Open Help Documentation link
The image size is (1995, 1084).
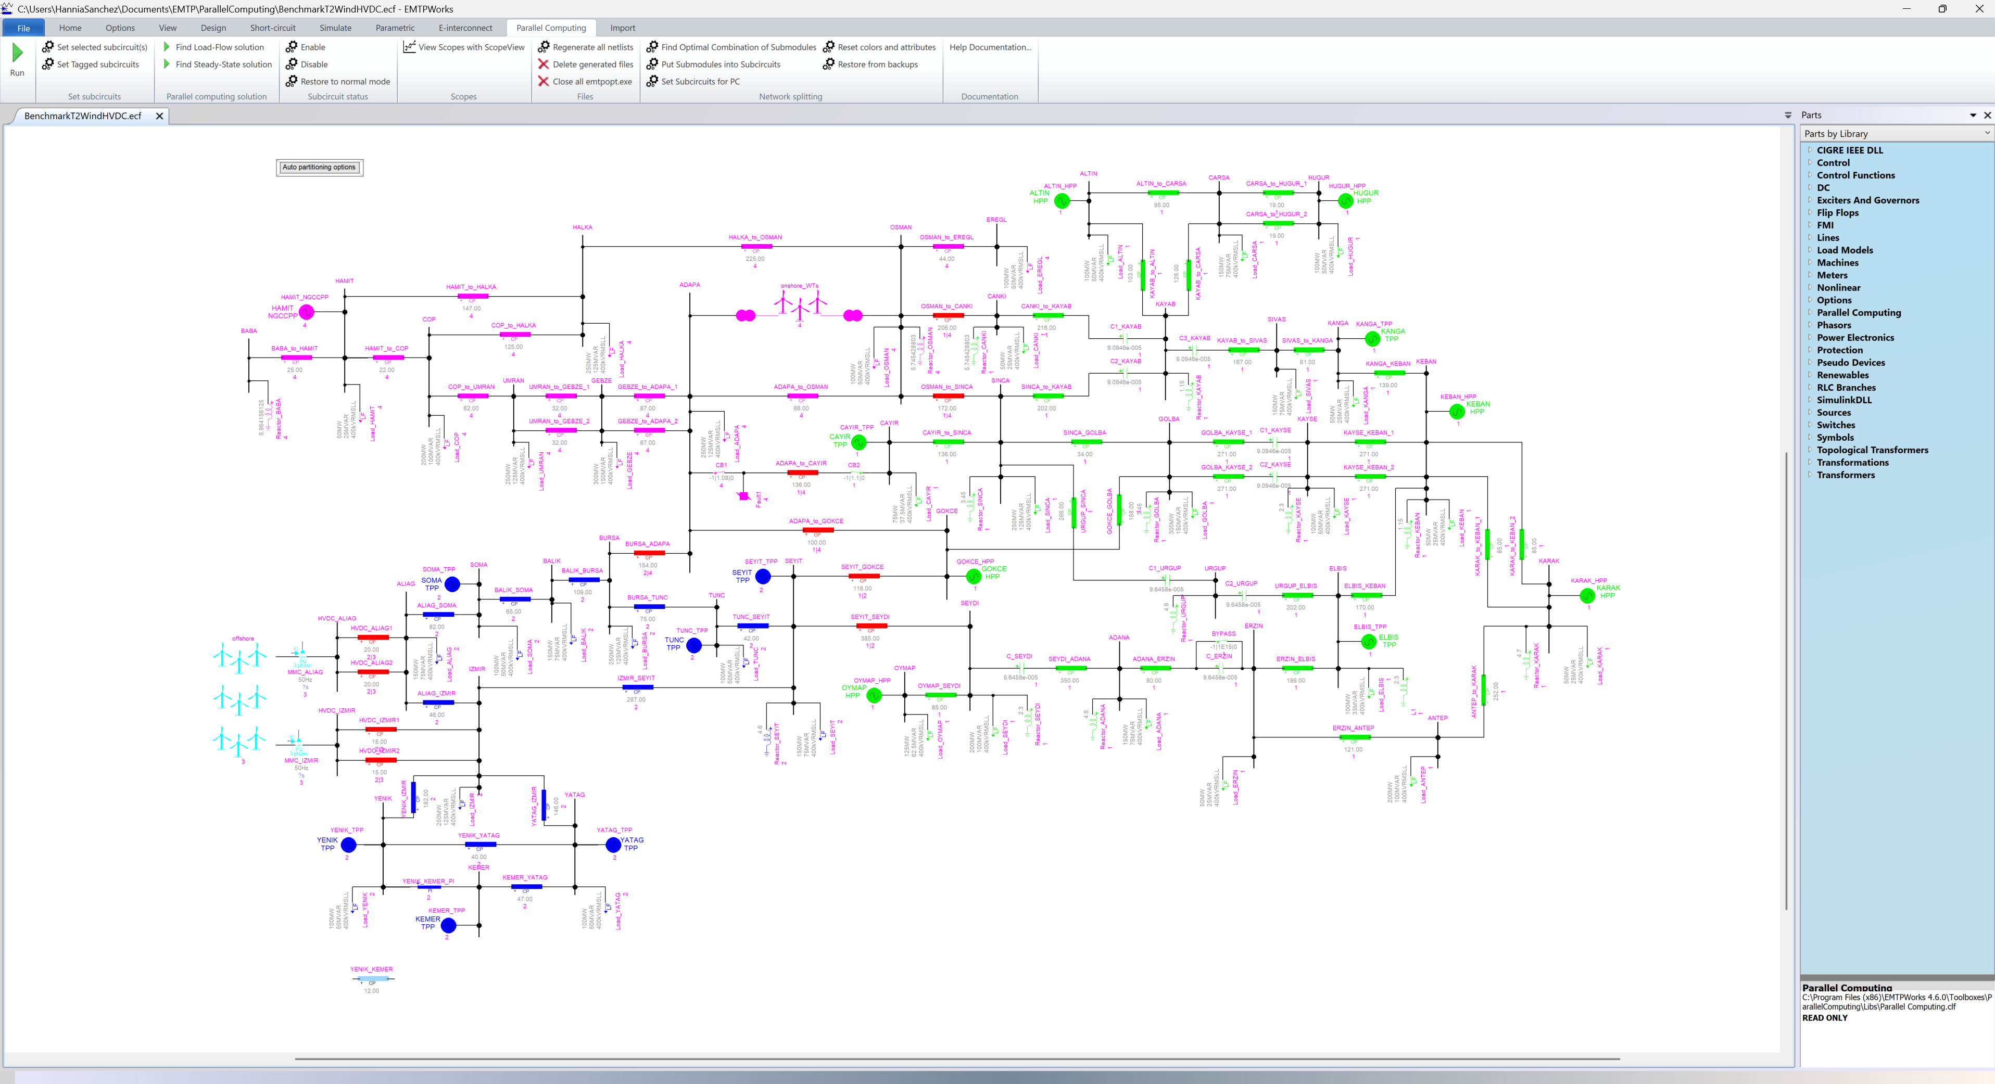pos(990,47)
